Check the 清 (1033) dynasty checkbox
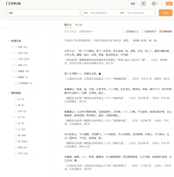The height and width of the screenshot is (177, 174). tap(16, 141)
